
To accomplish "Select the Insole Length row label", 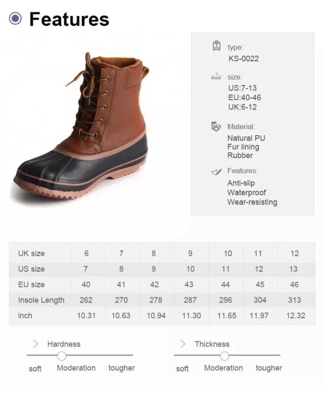I will (x=41, y=300).
